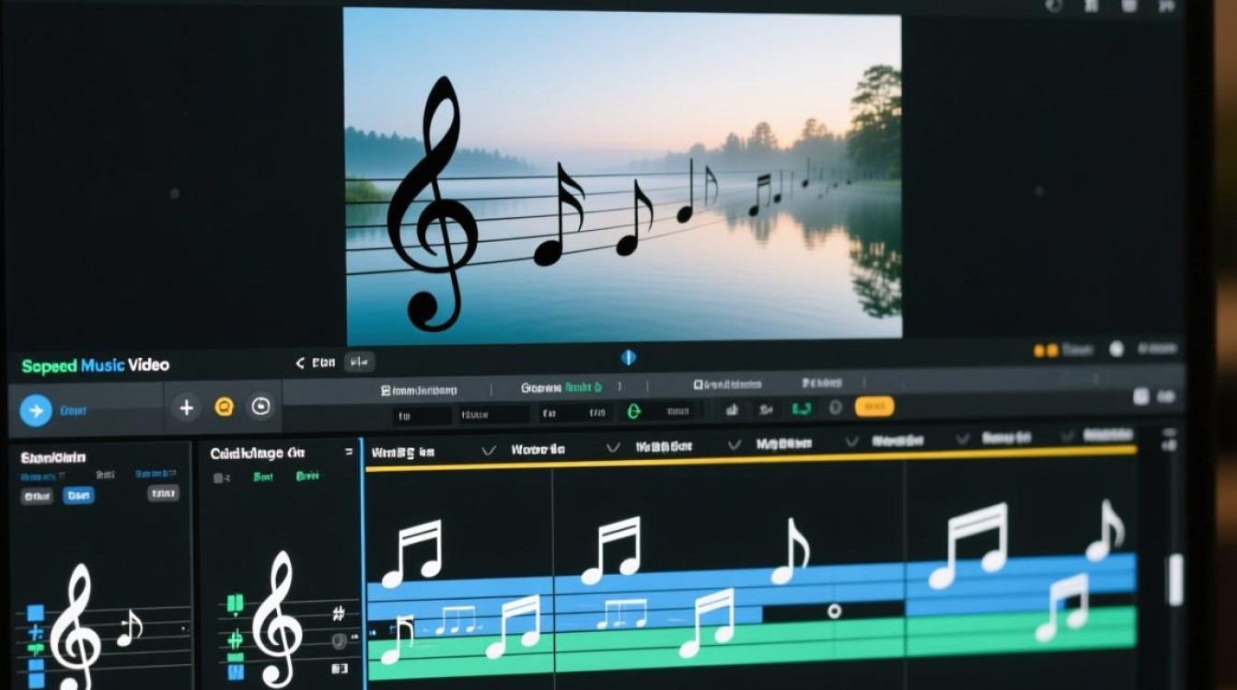
Task: Click the first dark input field in toolbar
Action: 422,416
